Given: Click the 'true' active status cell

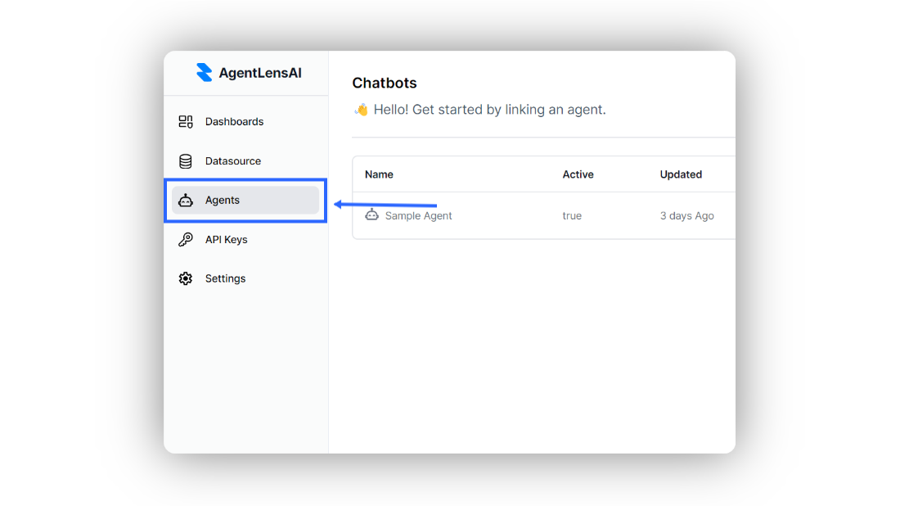Looking at the screenshot, I should click(x=572, y=216).
